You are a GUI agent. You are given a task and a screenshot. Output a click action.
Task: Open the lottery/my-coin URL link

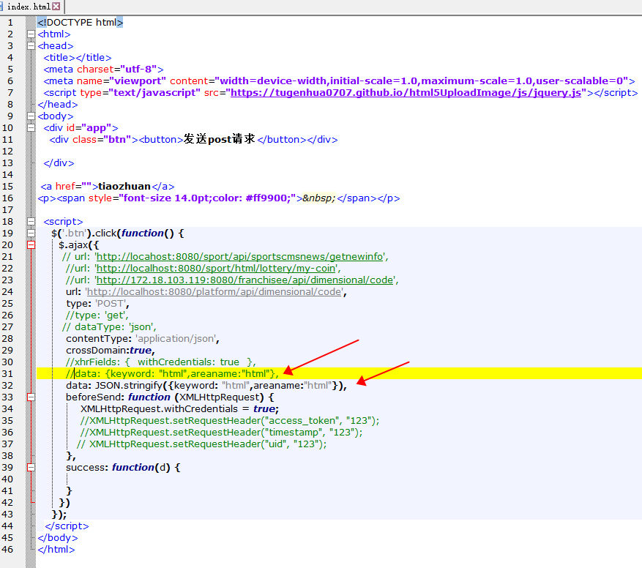tap(216, 269)
